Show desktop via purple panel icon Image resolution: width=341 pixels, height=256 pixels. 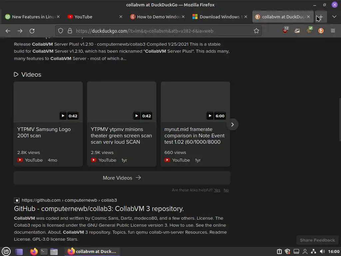[x=19, y=252]
